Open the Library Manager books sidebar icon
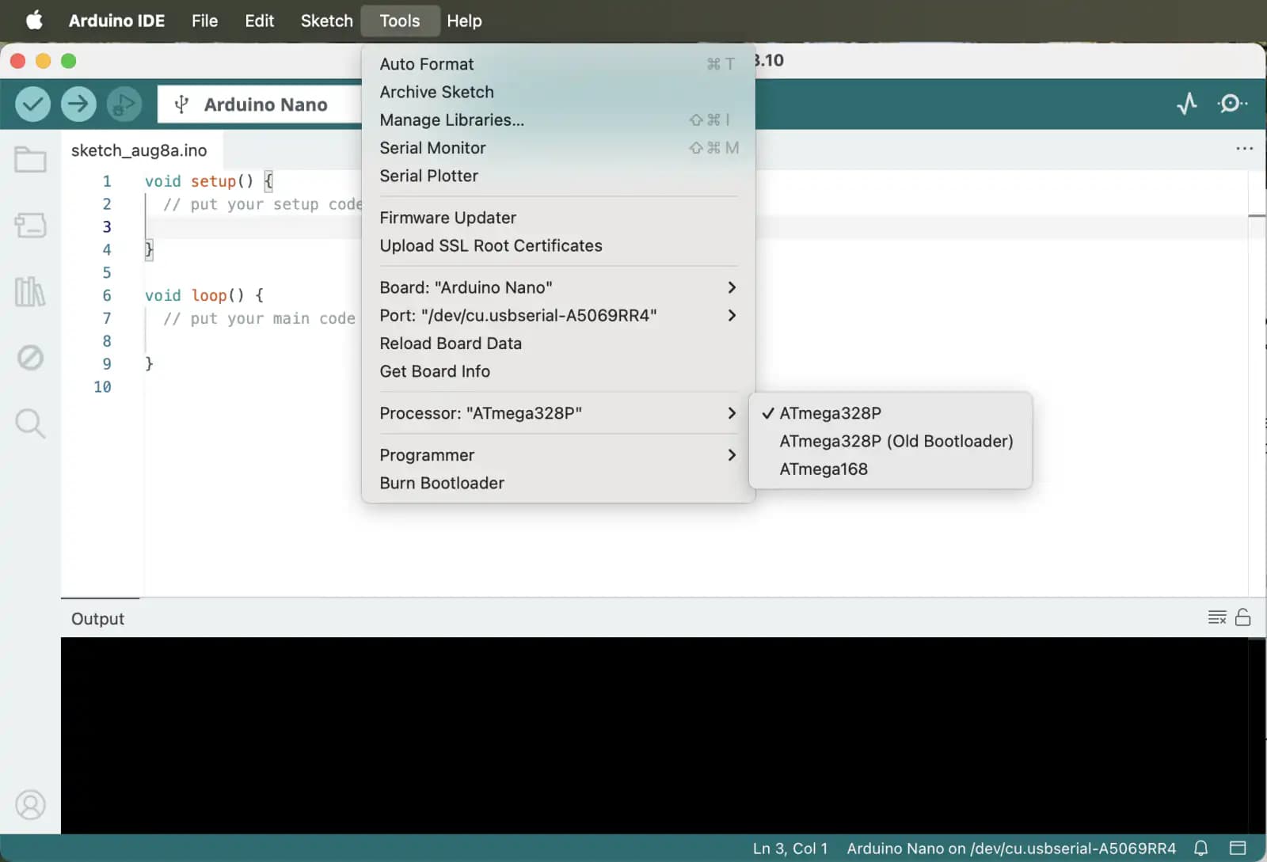The height and width of the screenshot is (862, 1267). tap(30, 291)
